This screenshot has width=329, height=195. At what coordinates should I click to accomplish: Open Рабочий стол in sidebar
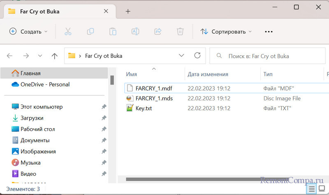pos(38,129)
